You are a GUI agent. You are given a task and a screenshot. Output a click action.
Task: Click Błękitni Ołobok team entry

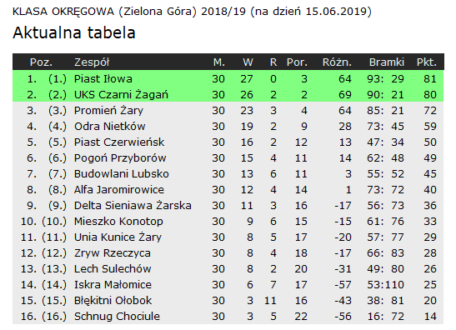(x=113, y=300)
